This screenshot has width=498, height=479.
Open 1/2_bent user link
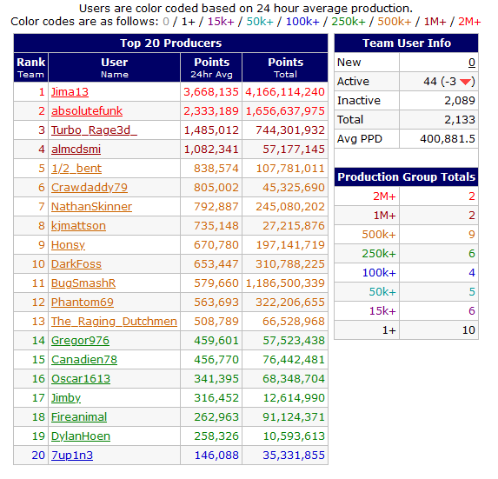click(76, 169)
